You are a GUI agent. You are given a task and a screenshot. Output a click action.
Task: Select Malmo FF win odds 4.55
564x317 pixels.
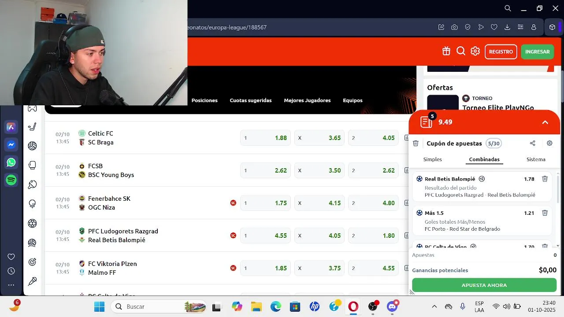373,268
